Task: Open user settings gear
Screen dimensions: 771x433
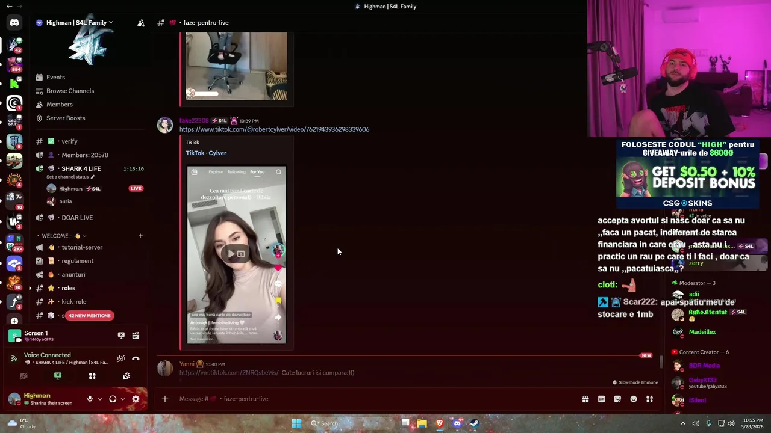Action: (x=136, y=399)
